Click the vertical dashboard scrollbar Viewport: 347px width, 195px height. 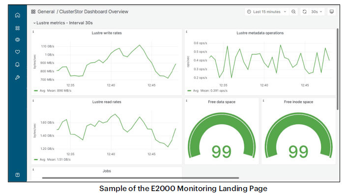point(338,69)
